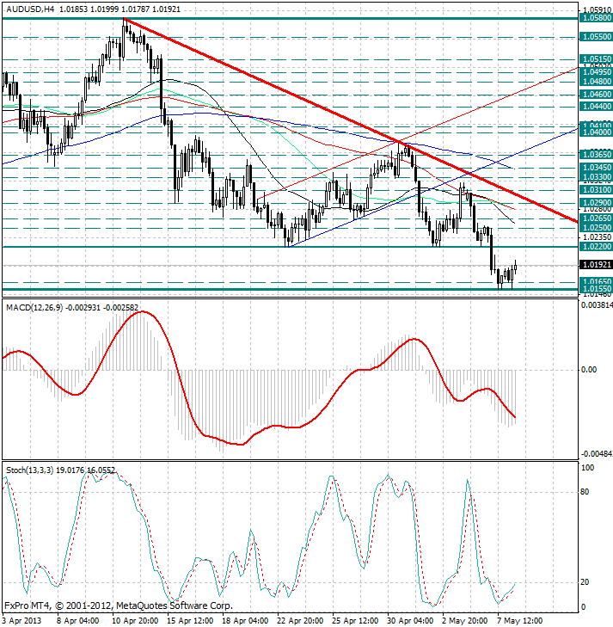Click the 1.04600 price label
613x627 pixels.
[596, 95]
